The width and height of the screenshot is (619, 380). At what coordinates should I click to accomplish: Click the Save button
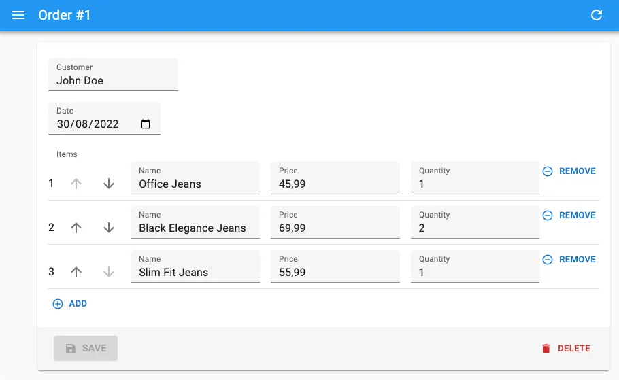tap(86, 349)
